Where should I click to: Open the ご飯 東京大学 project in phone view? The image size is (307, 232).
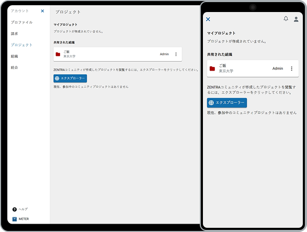pos(253,68)
